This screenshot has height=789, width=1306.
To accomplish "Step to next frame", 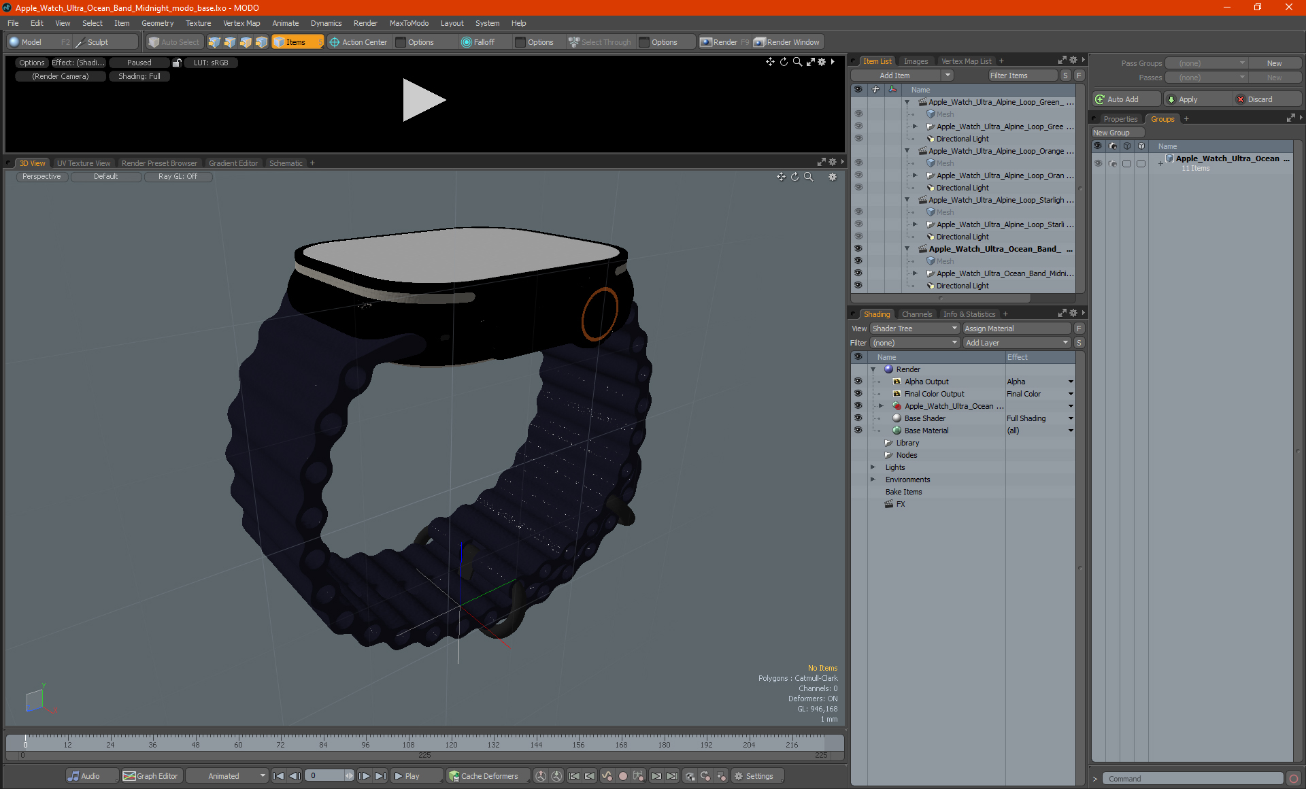I will click(x=365, y=776).
